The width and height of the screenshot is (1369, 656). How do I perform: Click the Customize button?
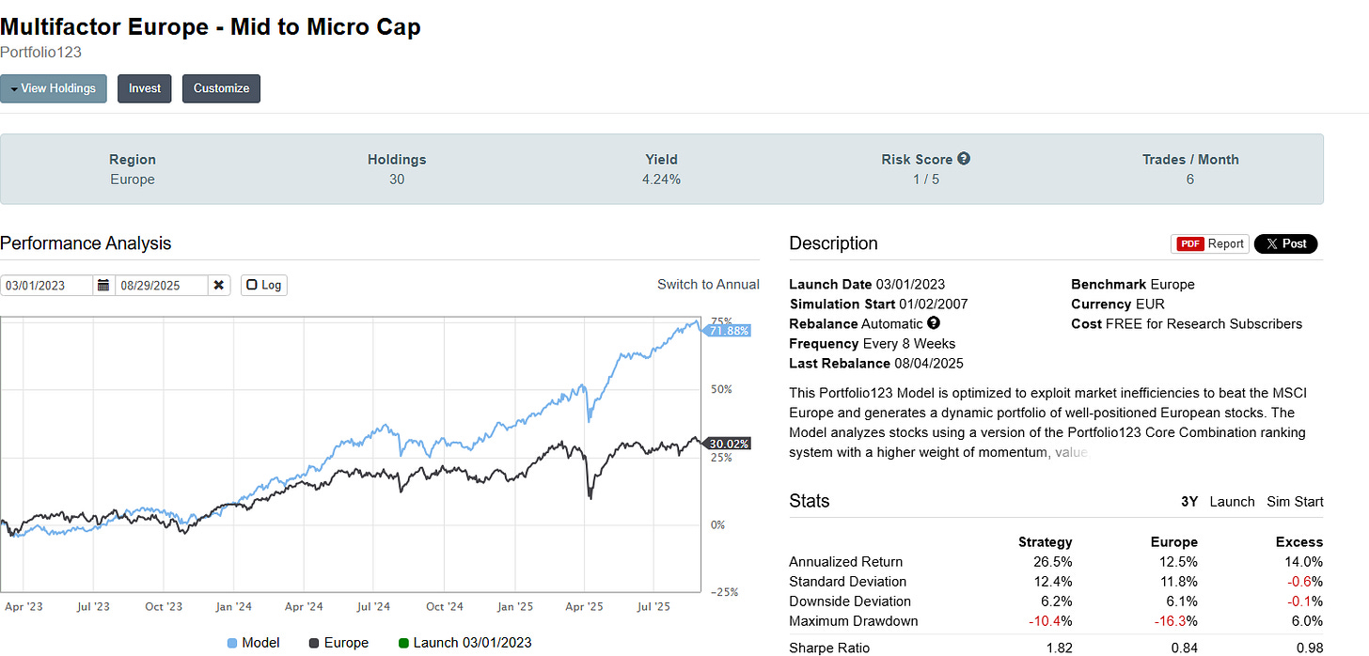click(x=221, y=88)
